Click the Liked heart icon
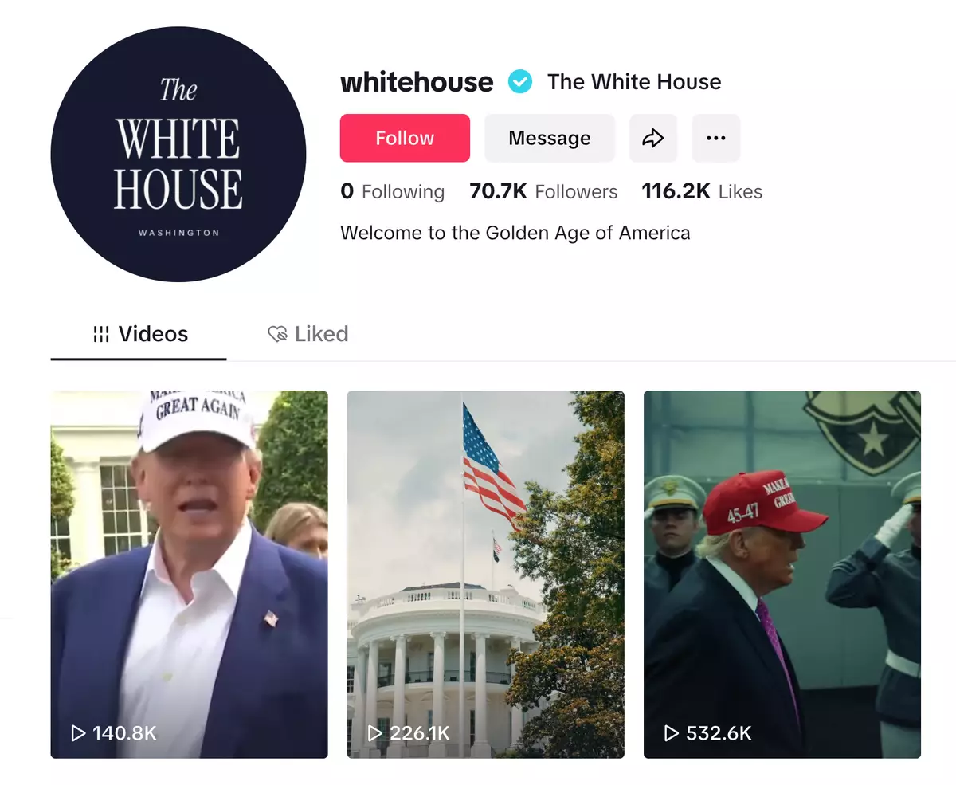Image resolution: width=956 pixels, height=785 pixels. (x=277, y=334)
